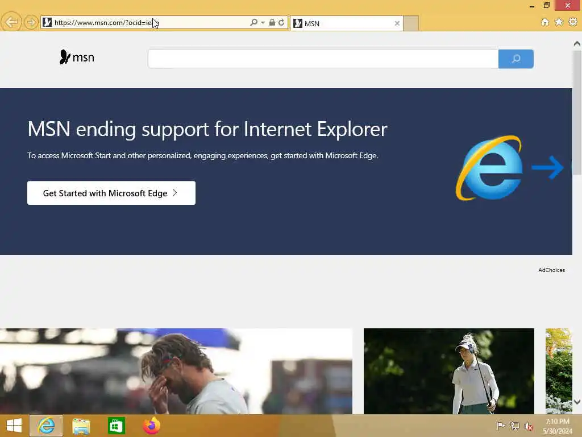Image resolution: width=582 pixels, height=437 pixels.
Task: Click the vertical scrollbar thumb
Action: 577,112
